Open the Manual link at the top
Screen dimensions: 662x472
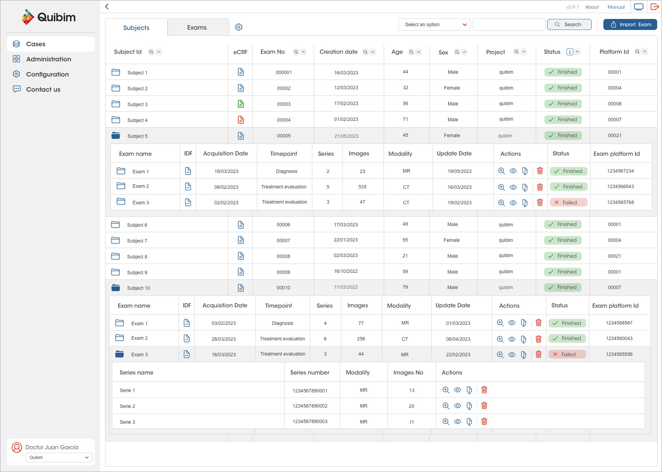(x=616, y=7)
